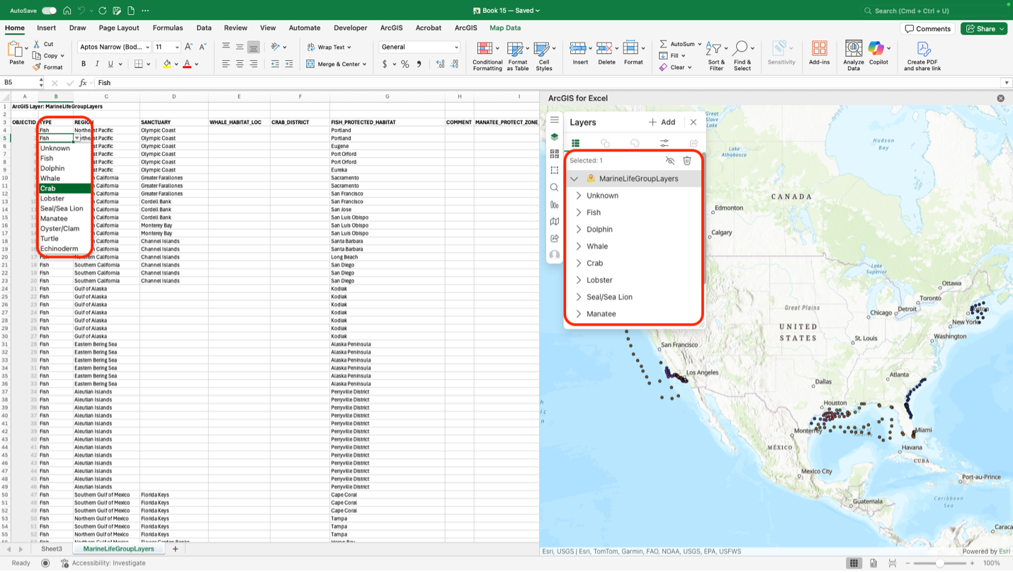Viewport: 1013px width, 573px height.
Task: Toggle bold formatting in the Font group
Action: coord(84,64)
